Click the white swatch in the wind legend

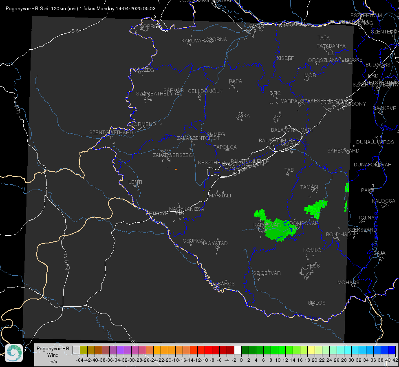point(238,350)
